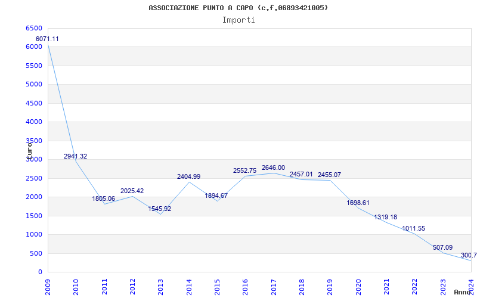The image size is (477, 298).
Task: Click the 2018 x-axis year label
Action: click(x=302, y=287)
